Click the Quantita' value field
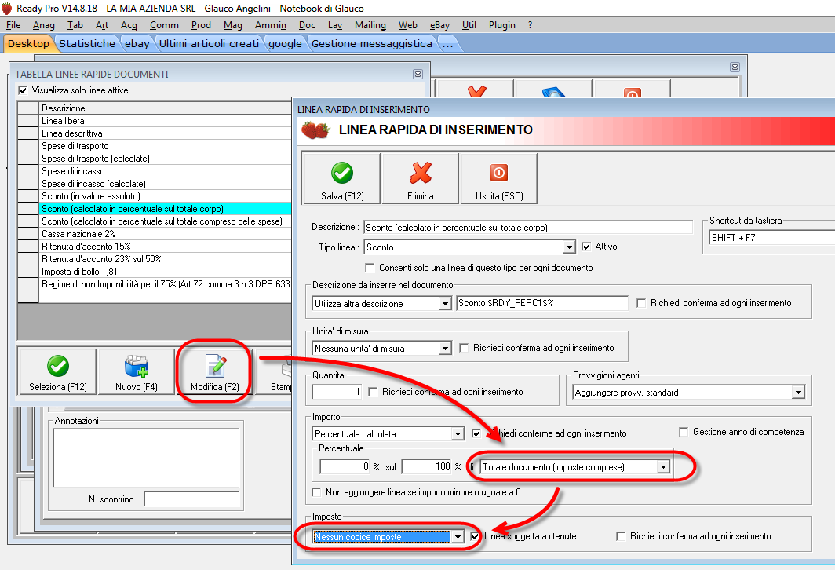The width and height of the screenshot is (835, 570). [337, 392]
